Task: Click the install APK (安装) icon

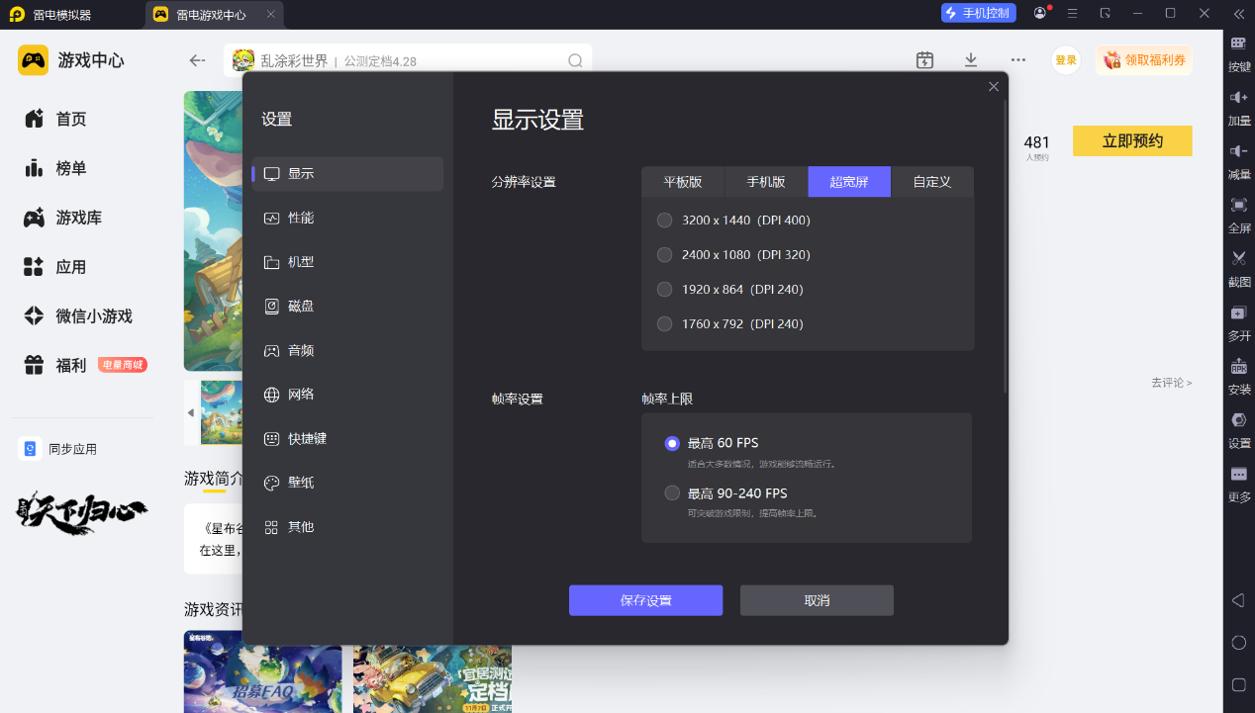Action: (x=1238, y=367)
